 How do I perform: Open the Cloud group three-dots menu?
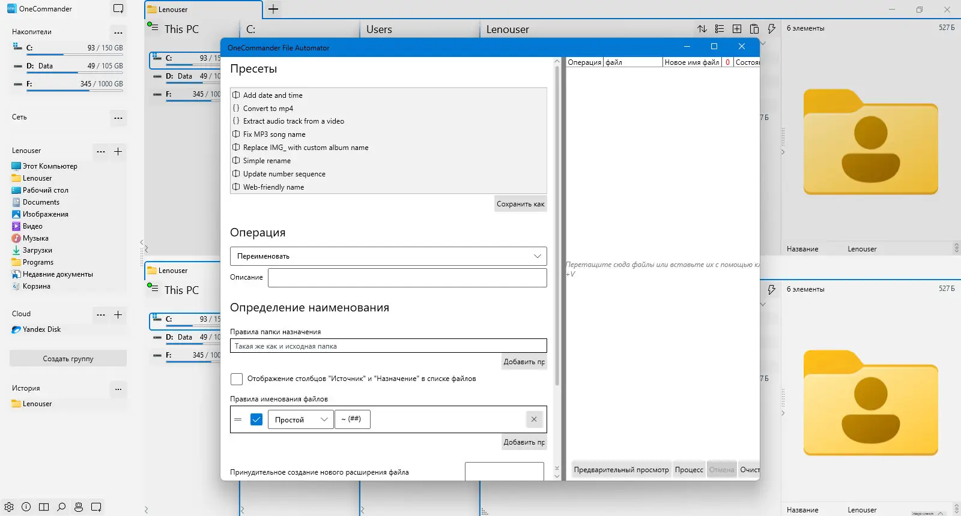(x=101, y=314)
